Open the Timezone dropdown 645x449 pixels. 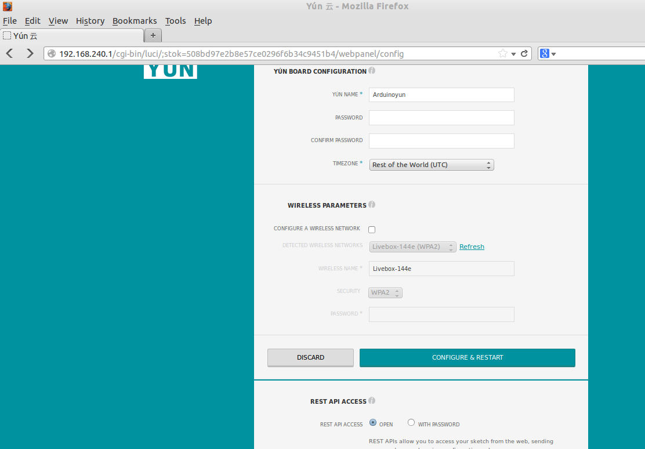pos(432,165)
